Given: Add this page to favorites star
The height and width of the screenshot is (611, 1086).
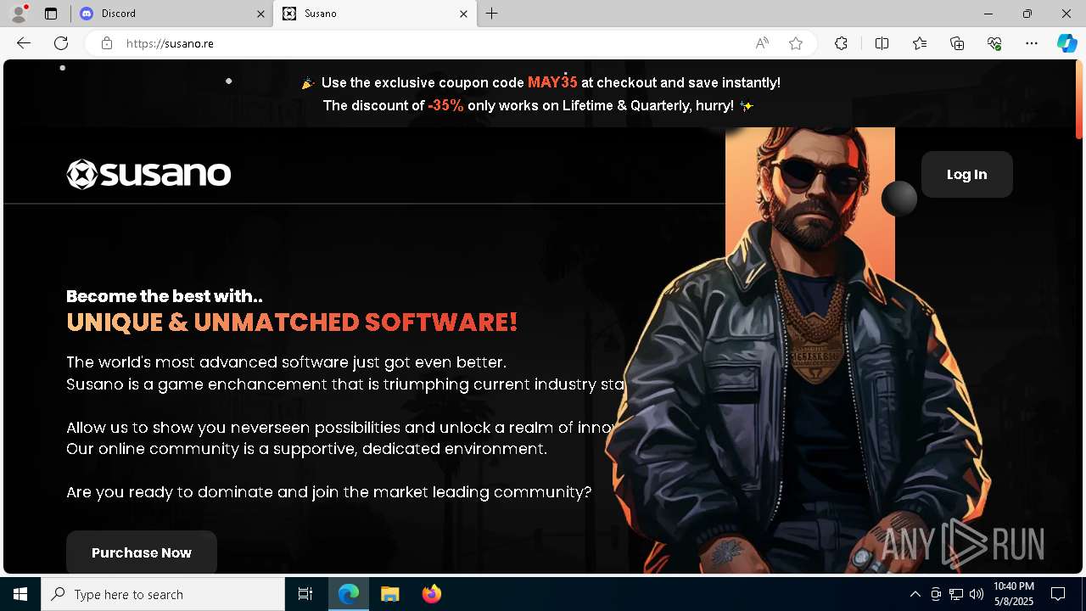Looking at the screenshot, I should pos(796,43).
